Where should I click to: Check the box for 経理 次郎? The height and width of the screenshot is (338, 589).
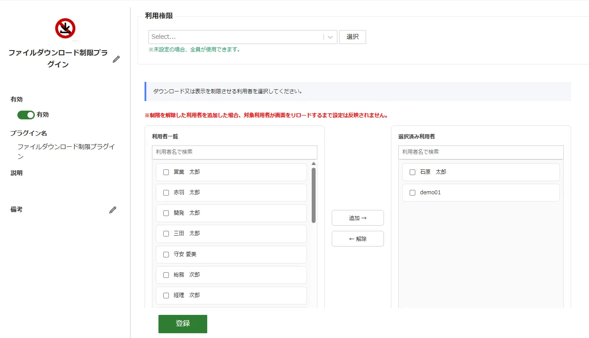point(166,295)
